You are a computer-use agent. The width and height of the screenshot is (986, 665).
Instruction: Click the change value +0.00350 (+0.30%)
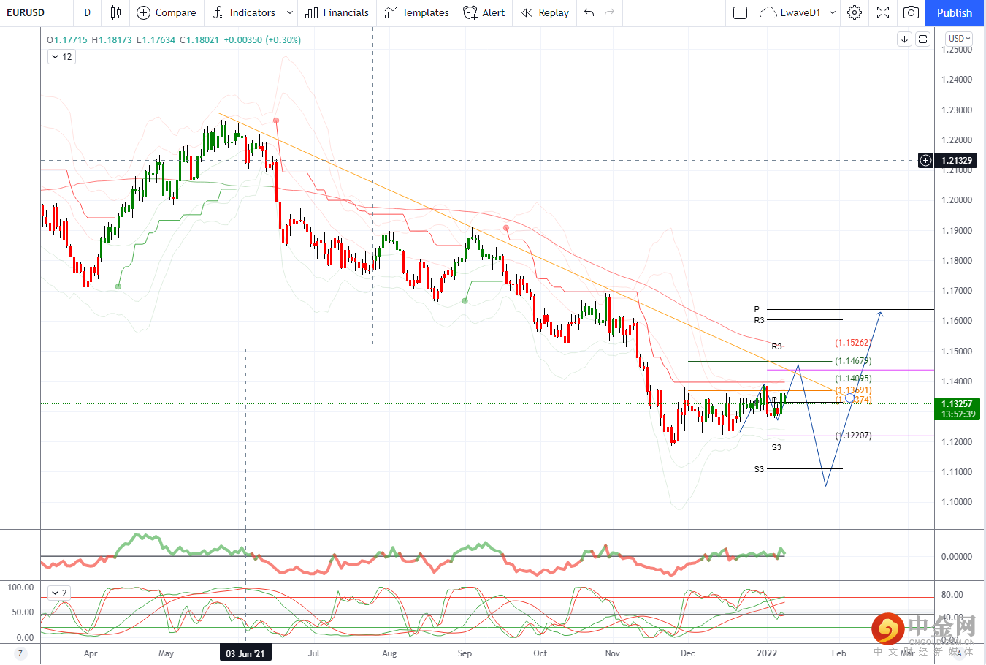click(x=262, y=40)
